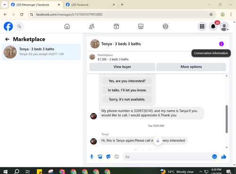This screenshot has width=236, height=174.
Task: Click the attach photo icon
Action: point(100,157)
